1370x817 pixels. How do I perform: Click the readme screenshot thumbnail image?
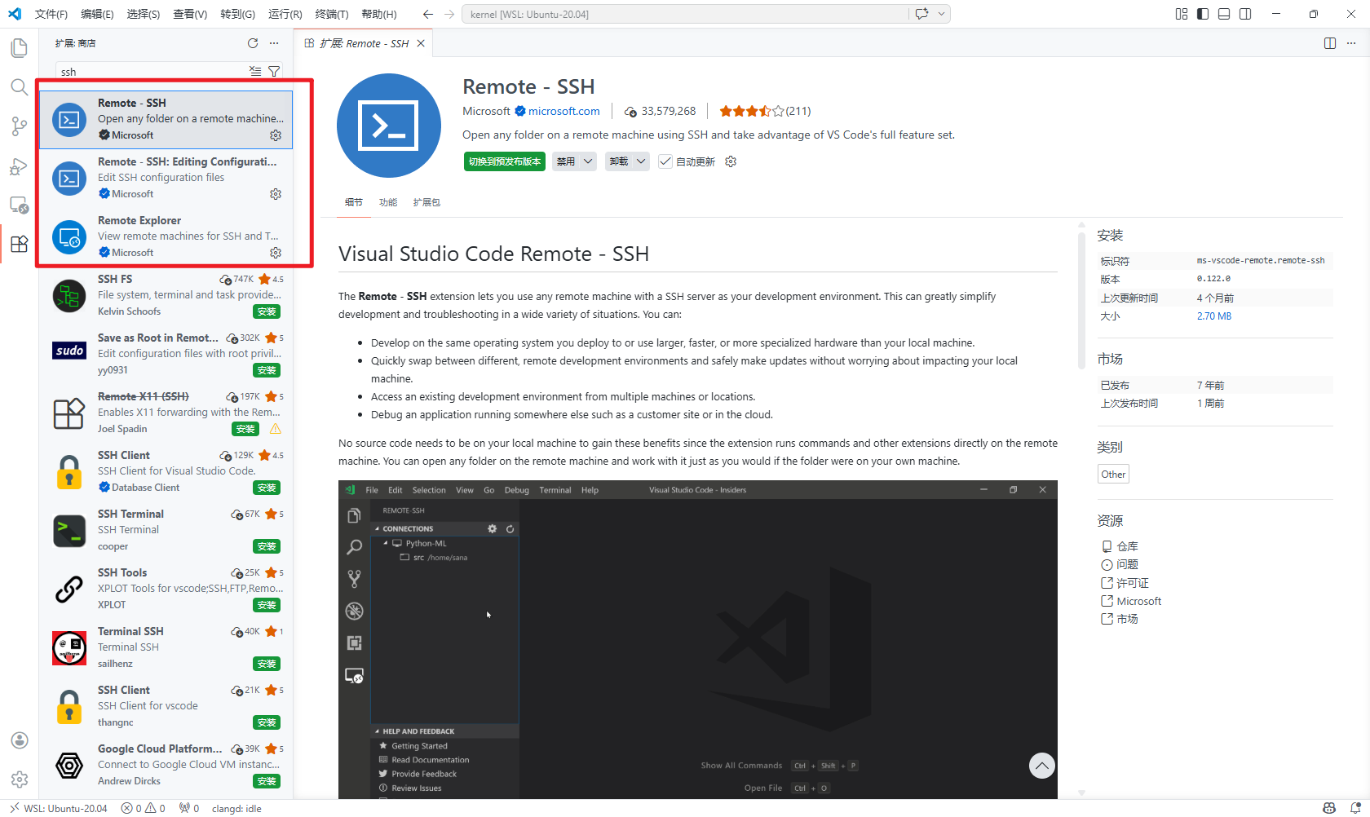click(x=698, y=640)
